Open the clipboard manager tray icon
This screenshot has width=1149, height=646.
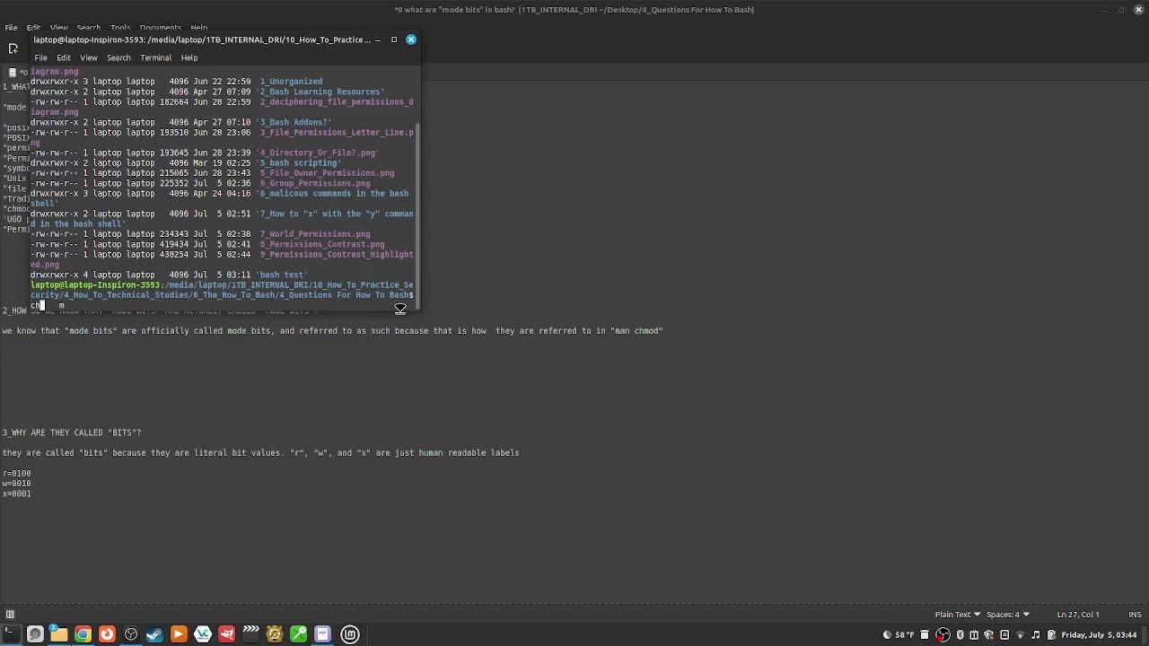click(x=974, y=635)
